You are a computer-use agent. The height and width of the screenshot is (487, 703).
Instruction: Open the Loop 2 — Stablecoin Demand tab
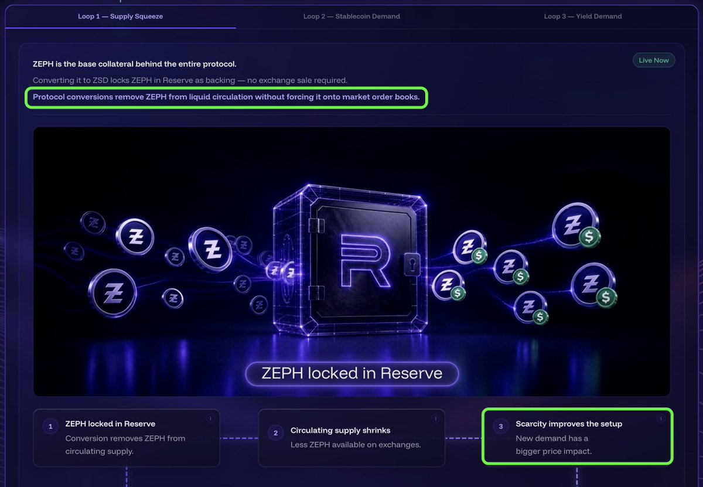click(x=351, y=16)
